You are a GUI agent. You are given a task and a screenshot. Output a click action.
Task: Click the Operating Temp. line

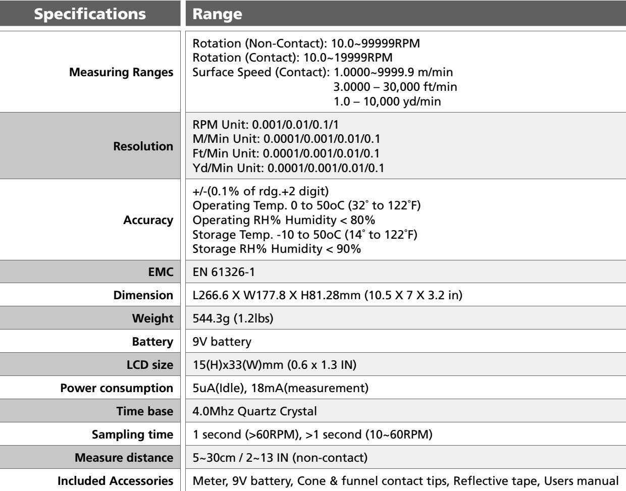point(307,206)
